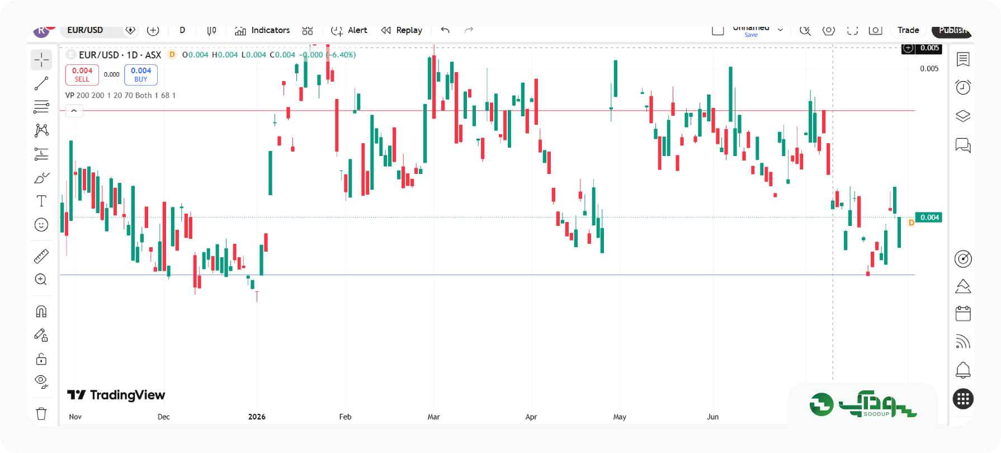The image size is (1001, 453).
Task: Click the undo arrow
Action: click(x=445, y=30)
